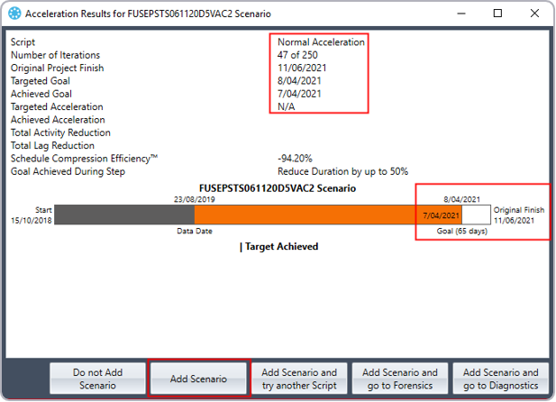This screenshot has height=402, width=556.
Task: Click the '8/04/2021' goal marker above the bar
Action: pos(461,199)
